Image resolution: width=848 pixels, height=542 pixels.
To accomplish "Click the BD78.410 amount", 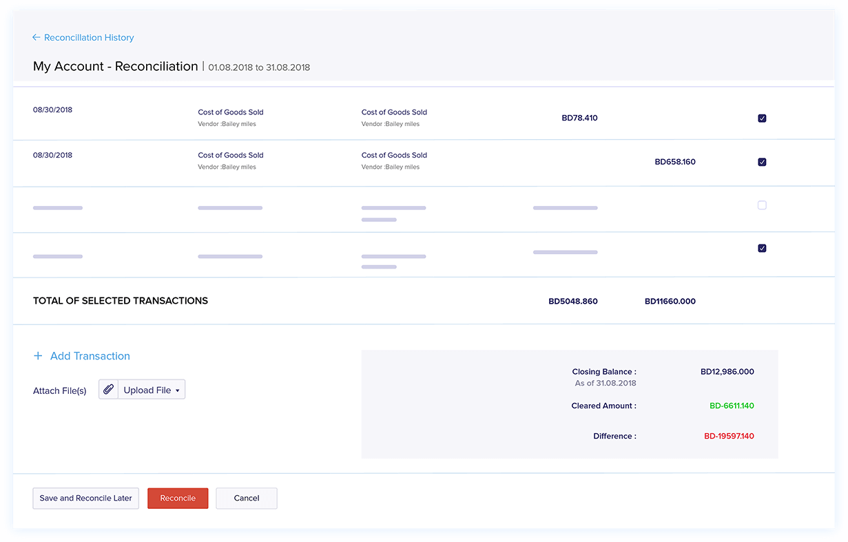I will point(579,118).
